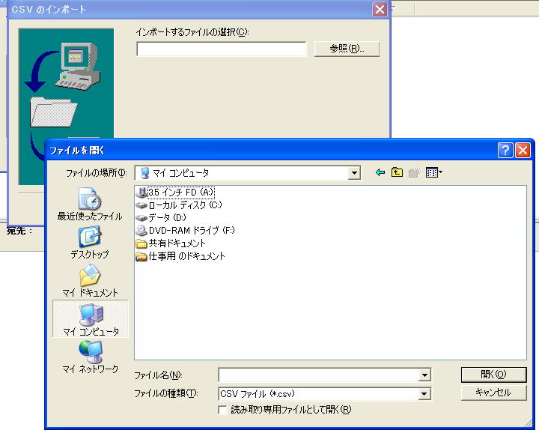539x430 pixels.
Task: Click the 仕事用 のドキュメント label text
Action: tap(186, 256)
